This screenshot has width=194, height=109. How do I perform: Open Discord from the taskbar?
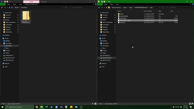[56, 107]
